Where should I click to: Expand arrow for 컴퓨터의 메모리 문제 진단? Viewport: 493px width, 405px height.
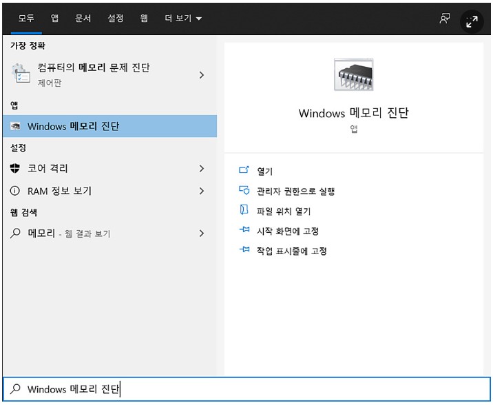click(202, 75)
